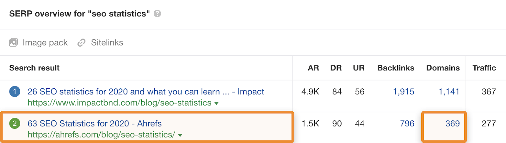Select the Sitelinks SERP feature label

click(x=107, y=43)
